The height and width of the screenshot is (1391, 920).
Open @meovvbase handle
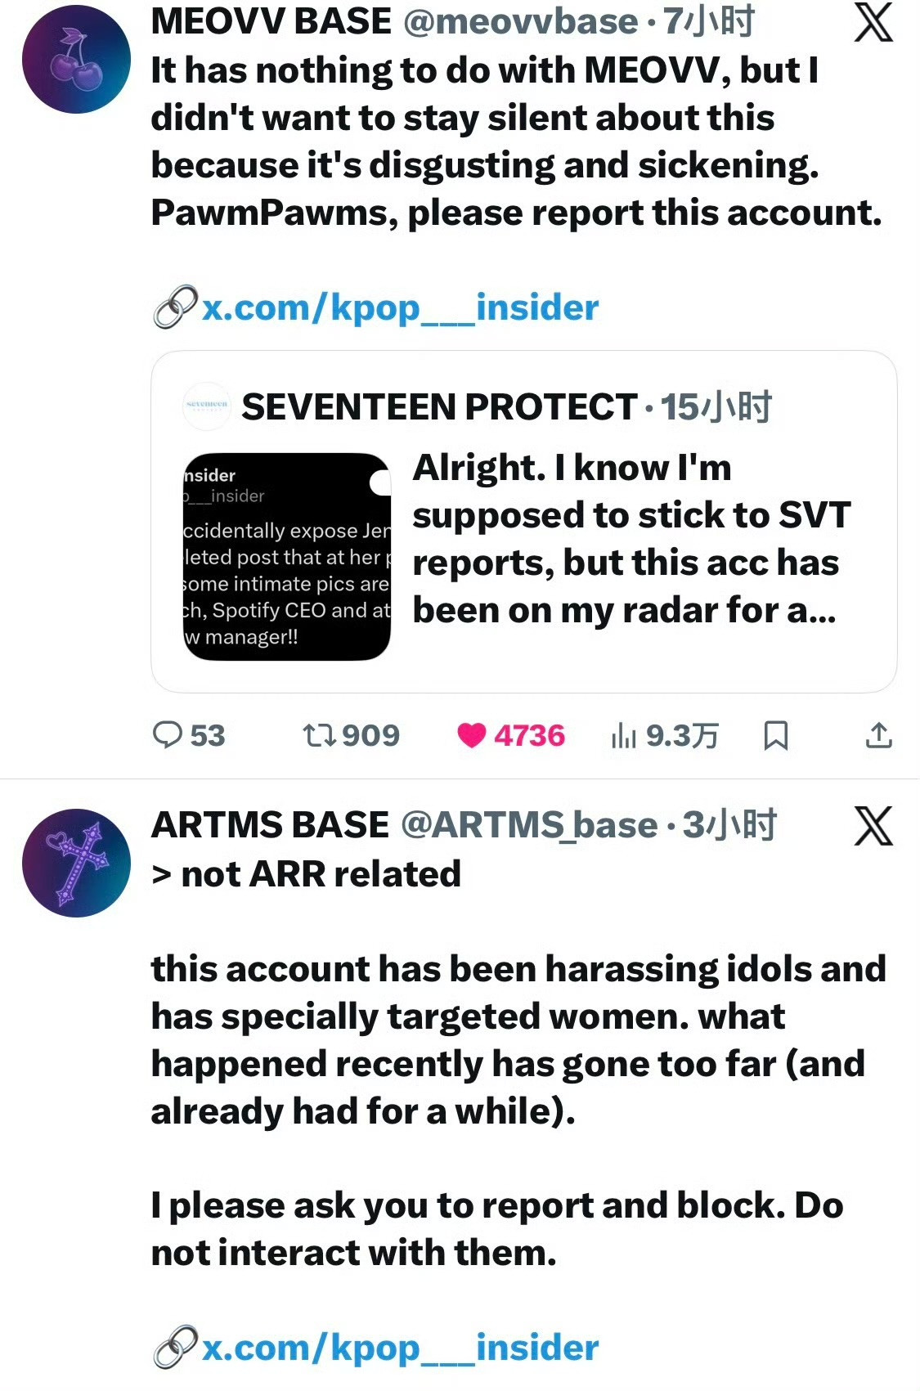[x=521, y=21]
